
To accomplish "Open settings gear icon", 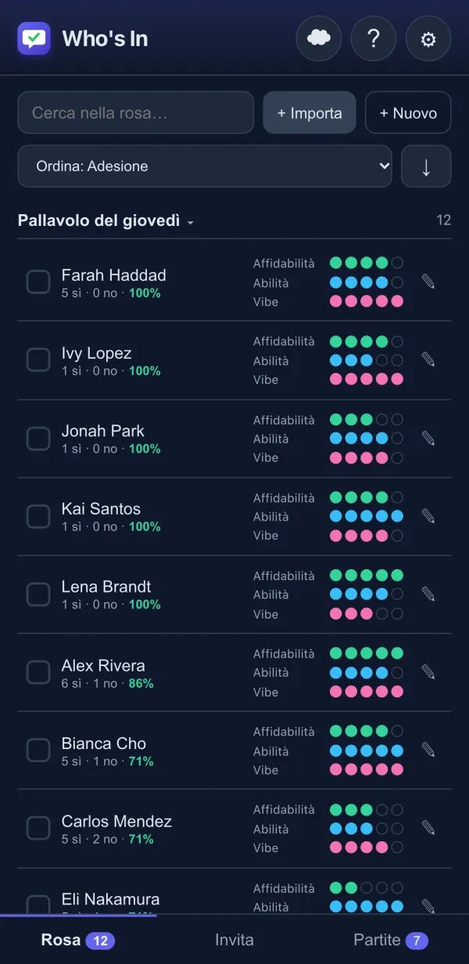I will point(428,38).
